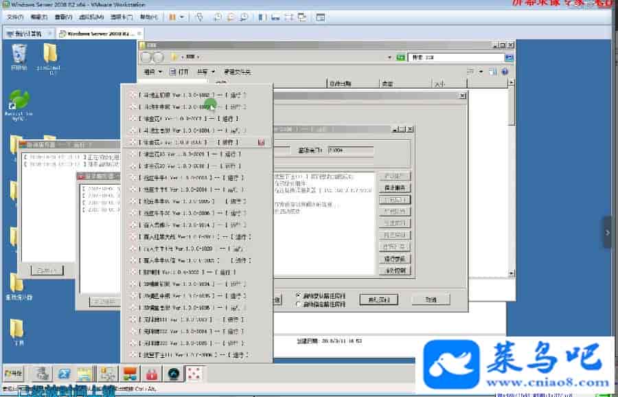Click the Navicat for MySQL desktop shortcut
Viewport: 618px width, 397px height.
tap(19, 100)
